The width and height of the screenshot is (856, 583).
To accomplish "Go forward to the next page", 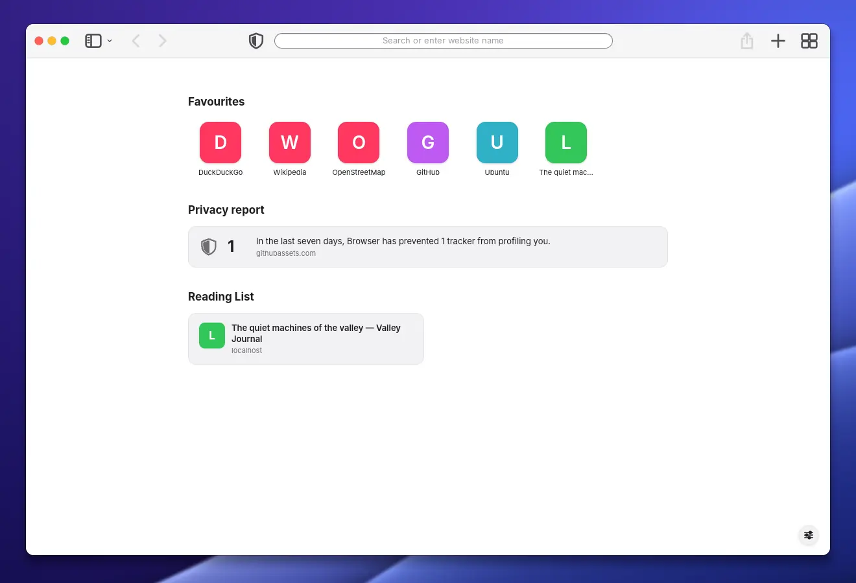I will click(x=162, y=41).
